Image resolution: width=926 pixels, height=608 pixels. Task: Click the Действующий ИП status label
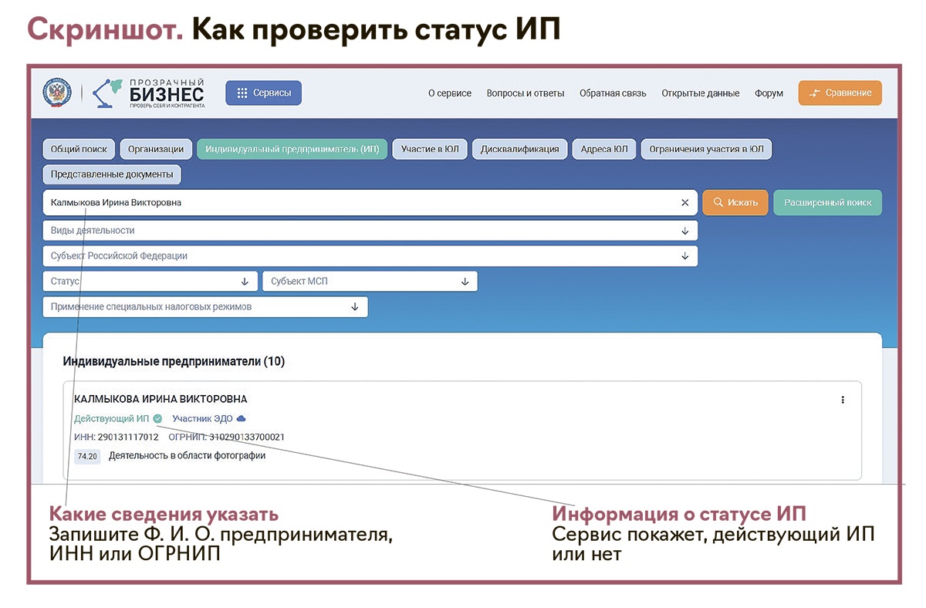point(111,419)
